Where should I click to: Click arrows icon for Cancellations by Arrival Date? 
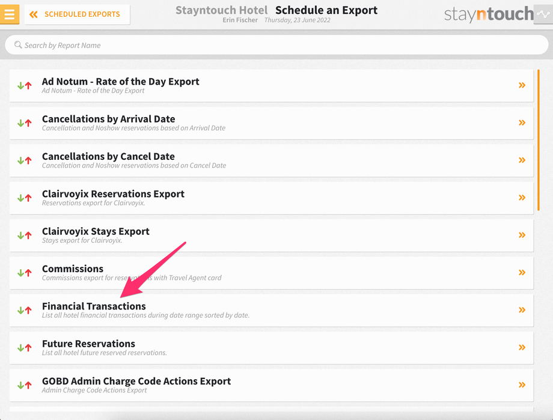25,123
